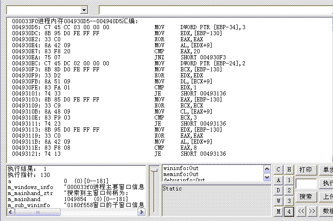Viewport: 333px width, 221px height.
Task: Click the vertical slider thumb
Action: (154, 170)
